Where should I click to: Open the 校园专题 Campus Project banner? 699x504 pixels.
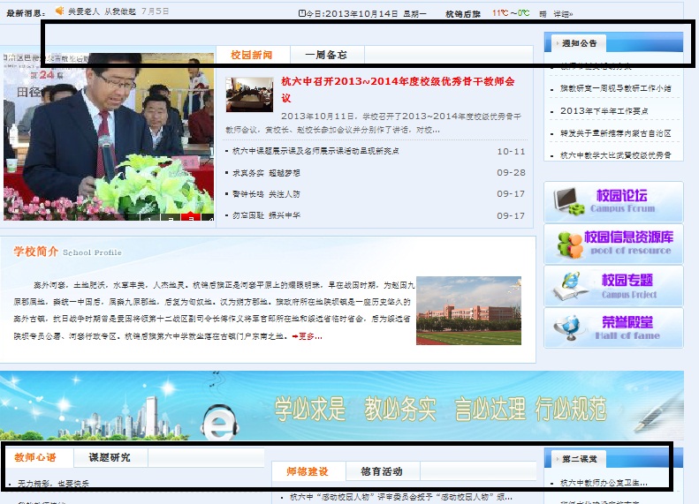click(613, 285)
